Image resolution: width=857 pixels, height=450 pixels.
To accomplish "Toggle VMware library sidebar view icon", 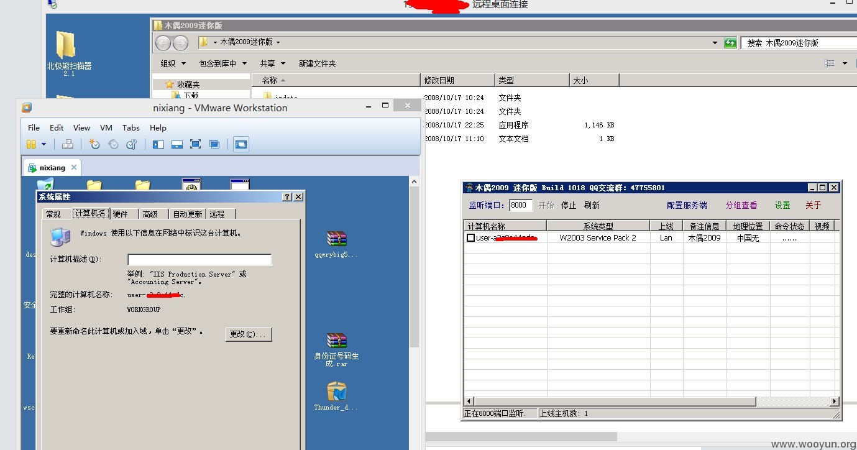I will (158, 144).
